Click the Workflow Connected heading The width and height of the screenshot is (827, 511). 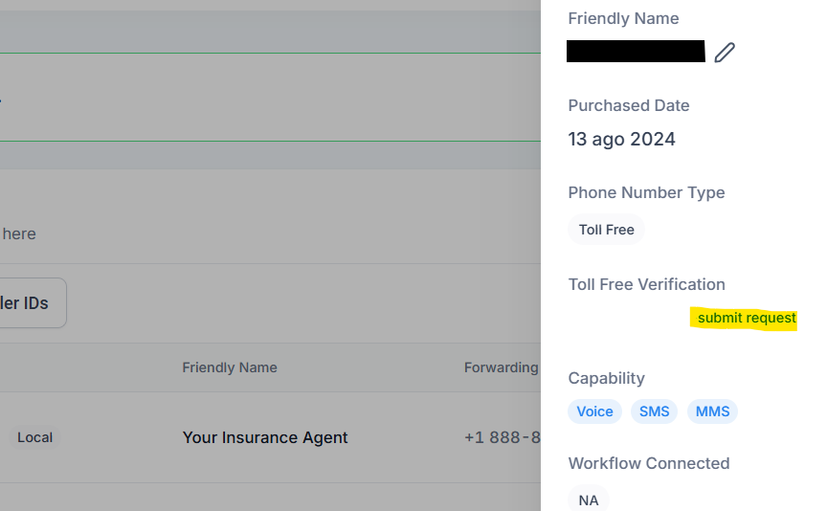coord(649,463)
